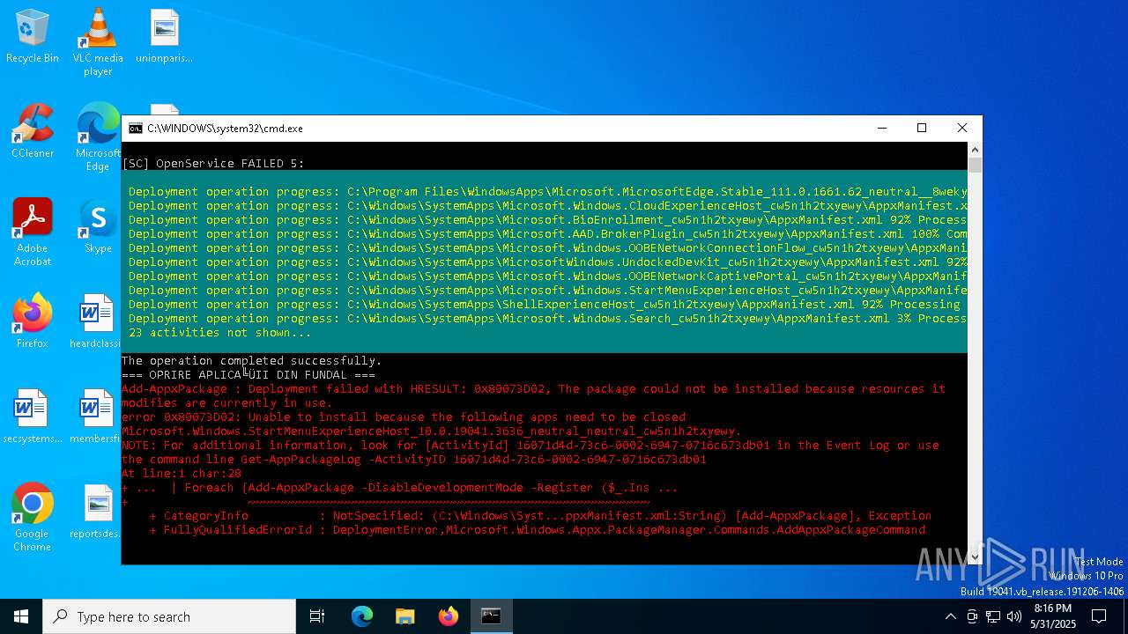Open File Explorer from the taskbar

404,616
